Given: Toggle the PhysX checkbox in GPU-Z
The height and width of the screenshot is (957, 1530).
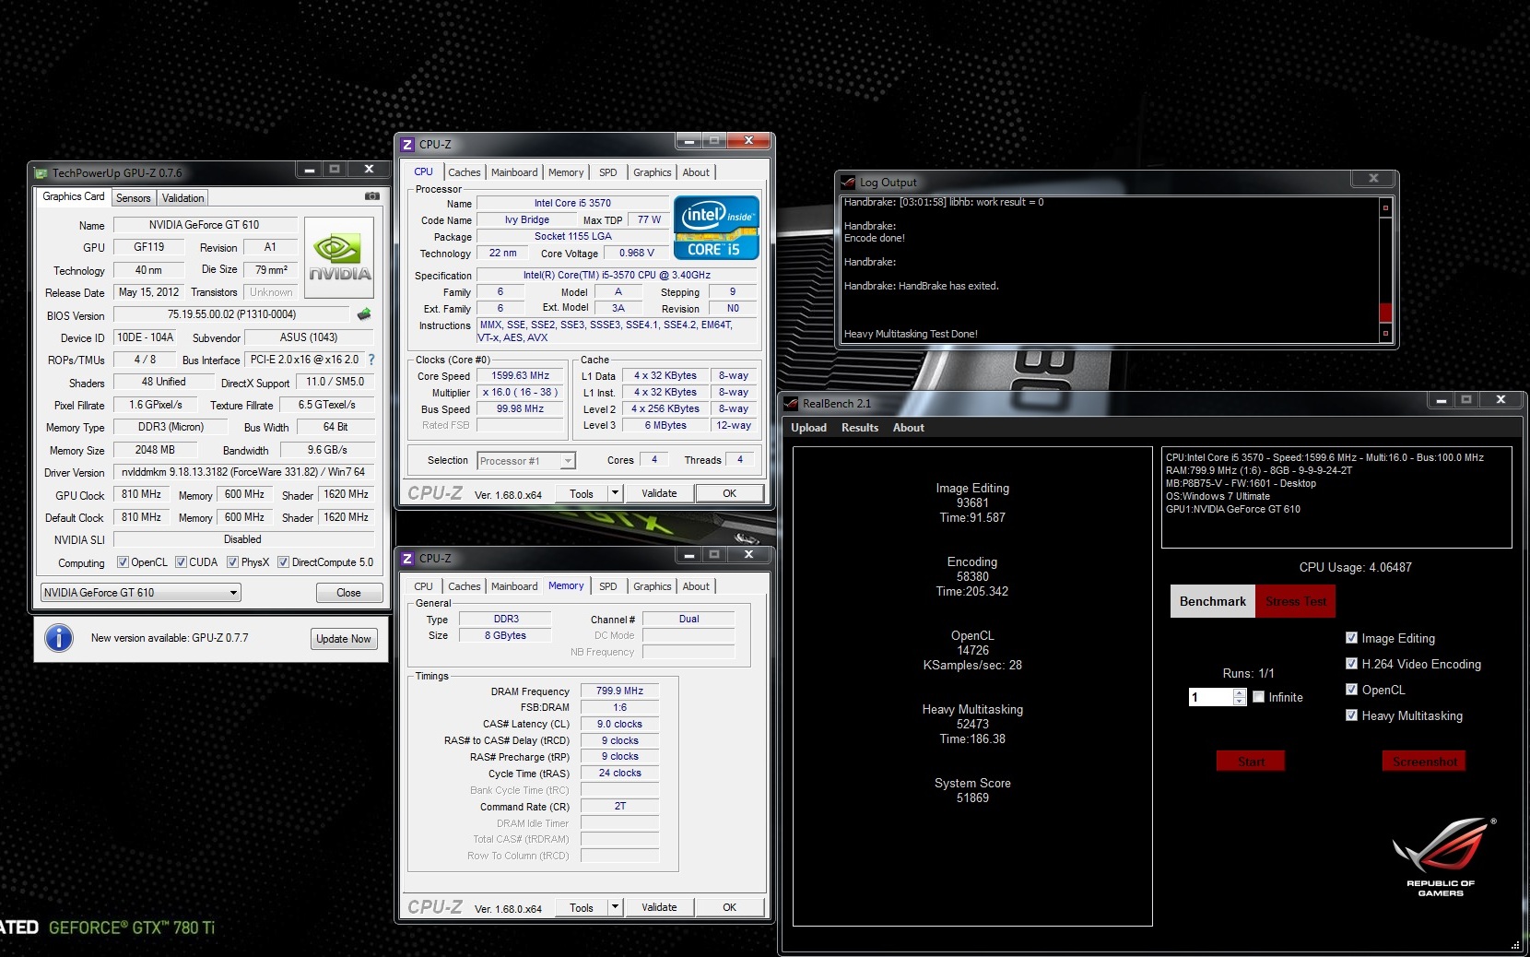Looking at the screenshot, I should 232,562.
